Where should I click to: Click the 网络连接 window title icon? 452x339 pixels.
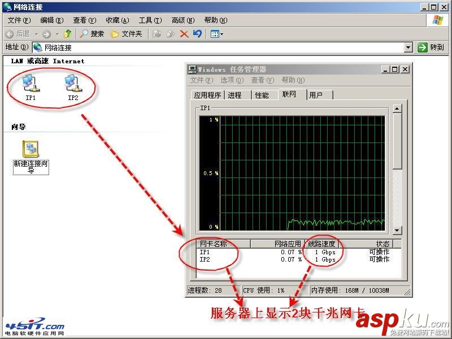tap(7, 7)
